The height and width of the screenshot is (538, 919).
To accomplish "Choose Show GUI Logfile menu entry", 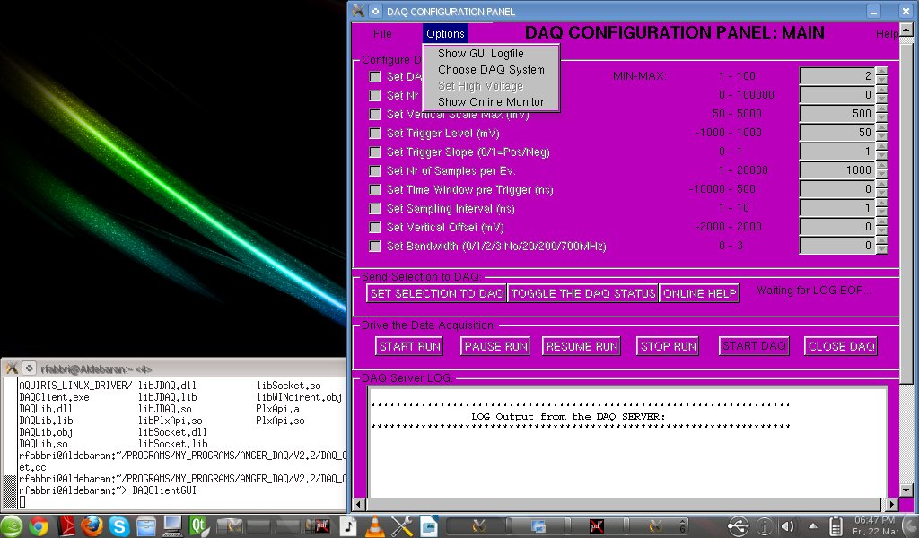I will click(480, 54).
